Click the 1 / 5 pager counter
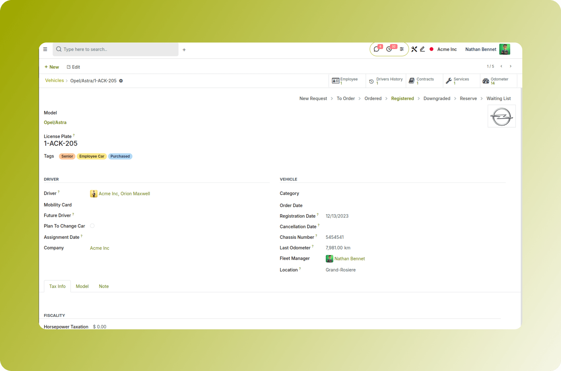 tap(490, 66)
